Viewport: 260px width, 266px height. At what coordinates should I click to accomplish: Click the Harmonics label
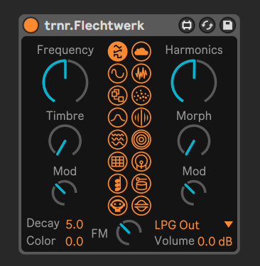(194, 50)
